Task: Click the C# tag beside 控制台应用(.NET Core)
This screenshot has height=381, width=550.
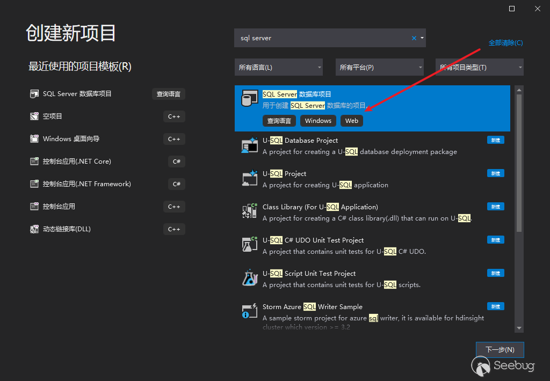Action: (x=176, y=161)
